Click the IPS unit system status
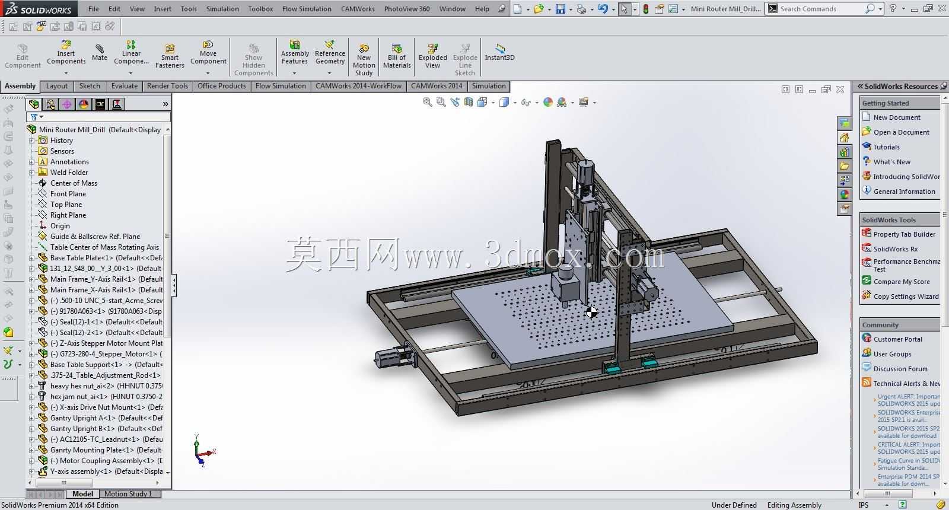Image resolution: width=949 pixels, height=510 pixels. coord(864,505)
